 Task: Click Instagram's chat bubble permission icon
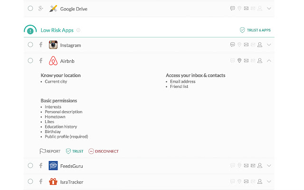pos(232,45)
